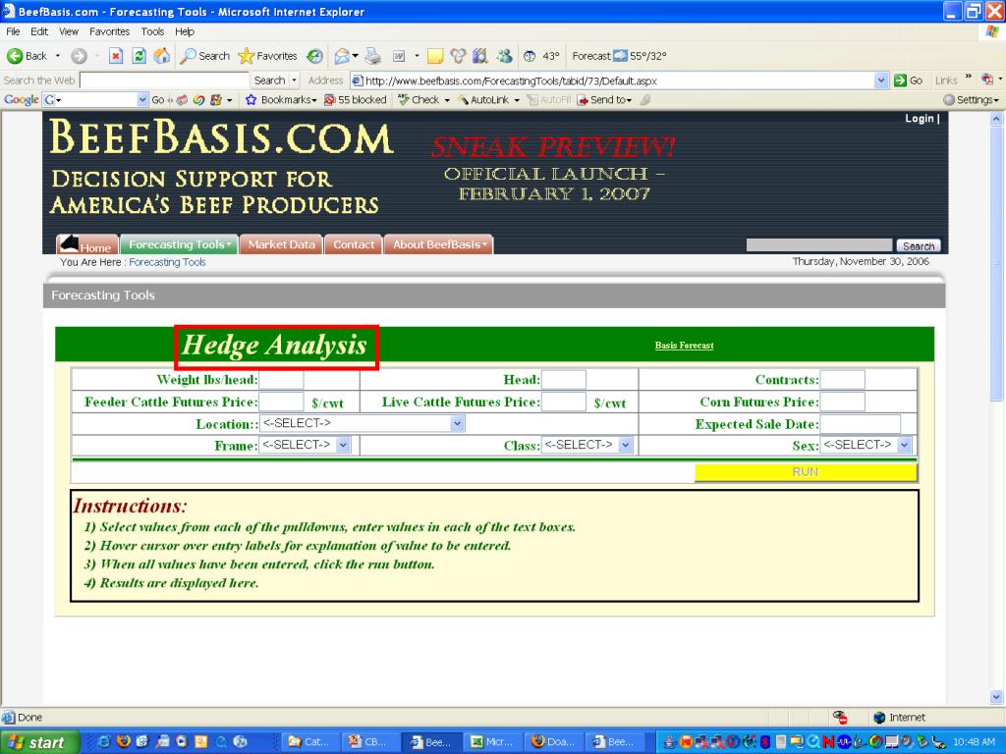Refresh the page using the Refresh icon
1006x754 pixels.
coord(139,56)
